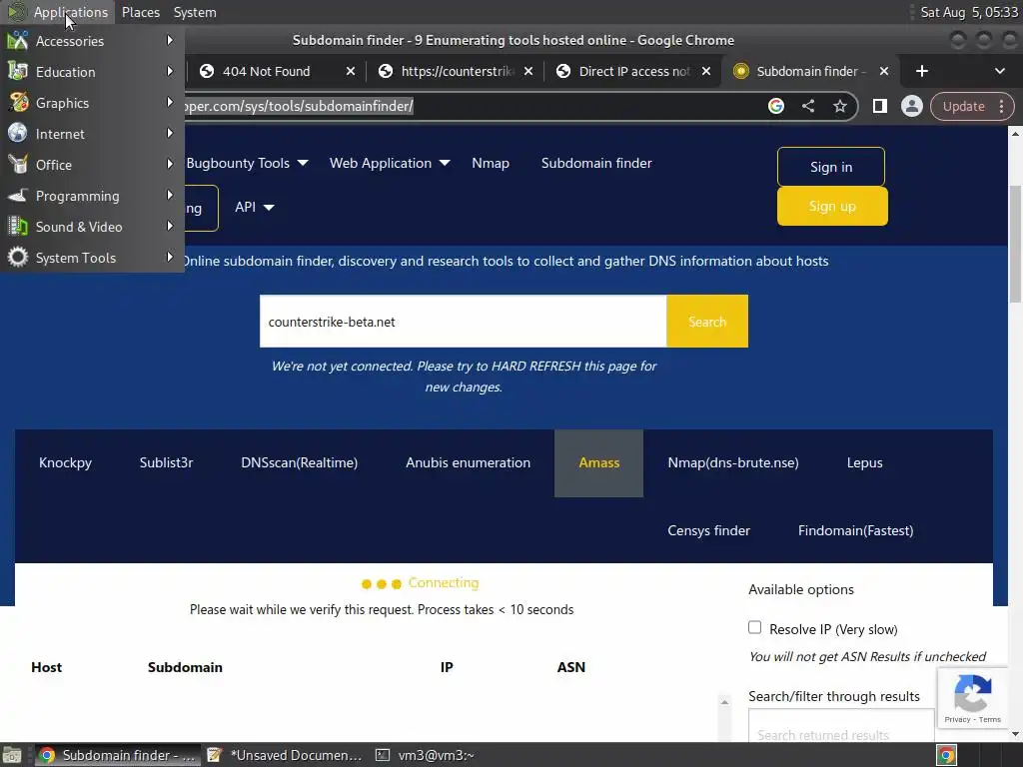Open the reCAPTCHA Terms link

pos(990,719)
